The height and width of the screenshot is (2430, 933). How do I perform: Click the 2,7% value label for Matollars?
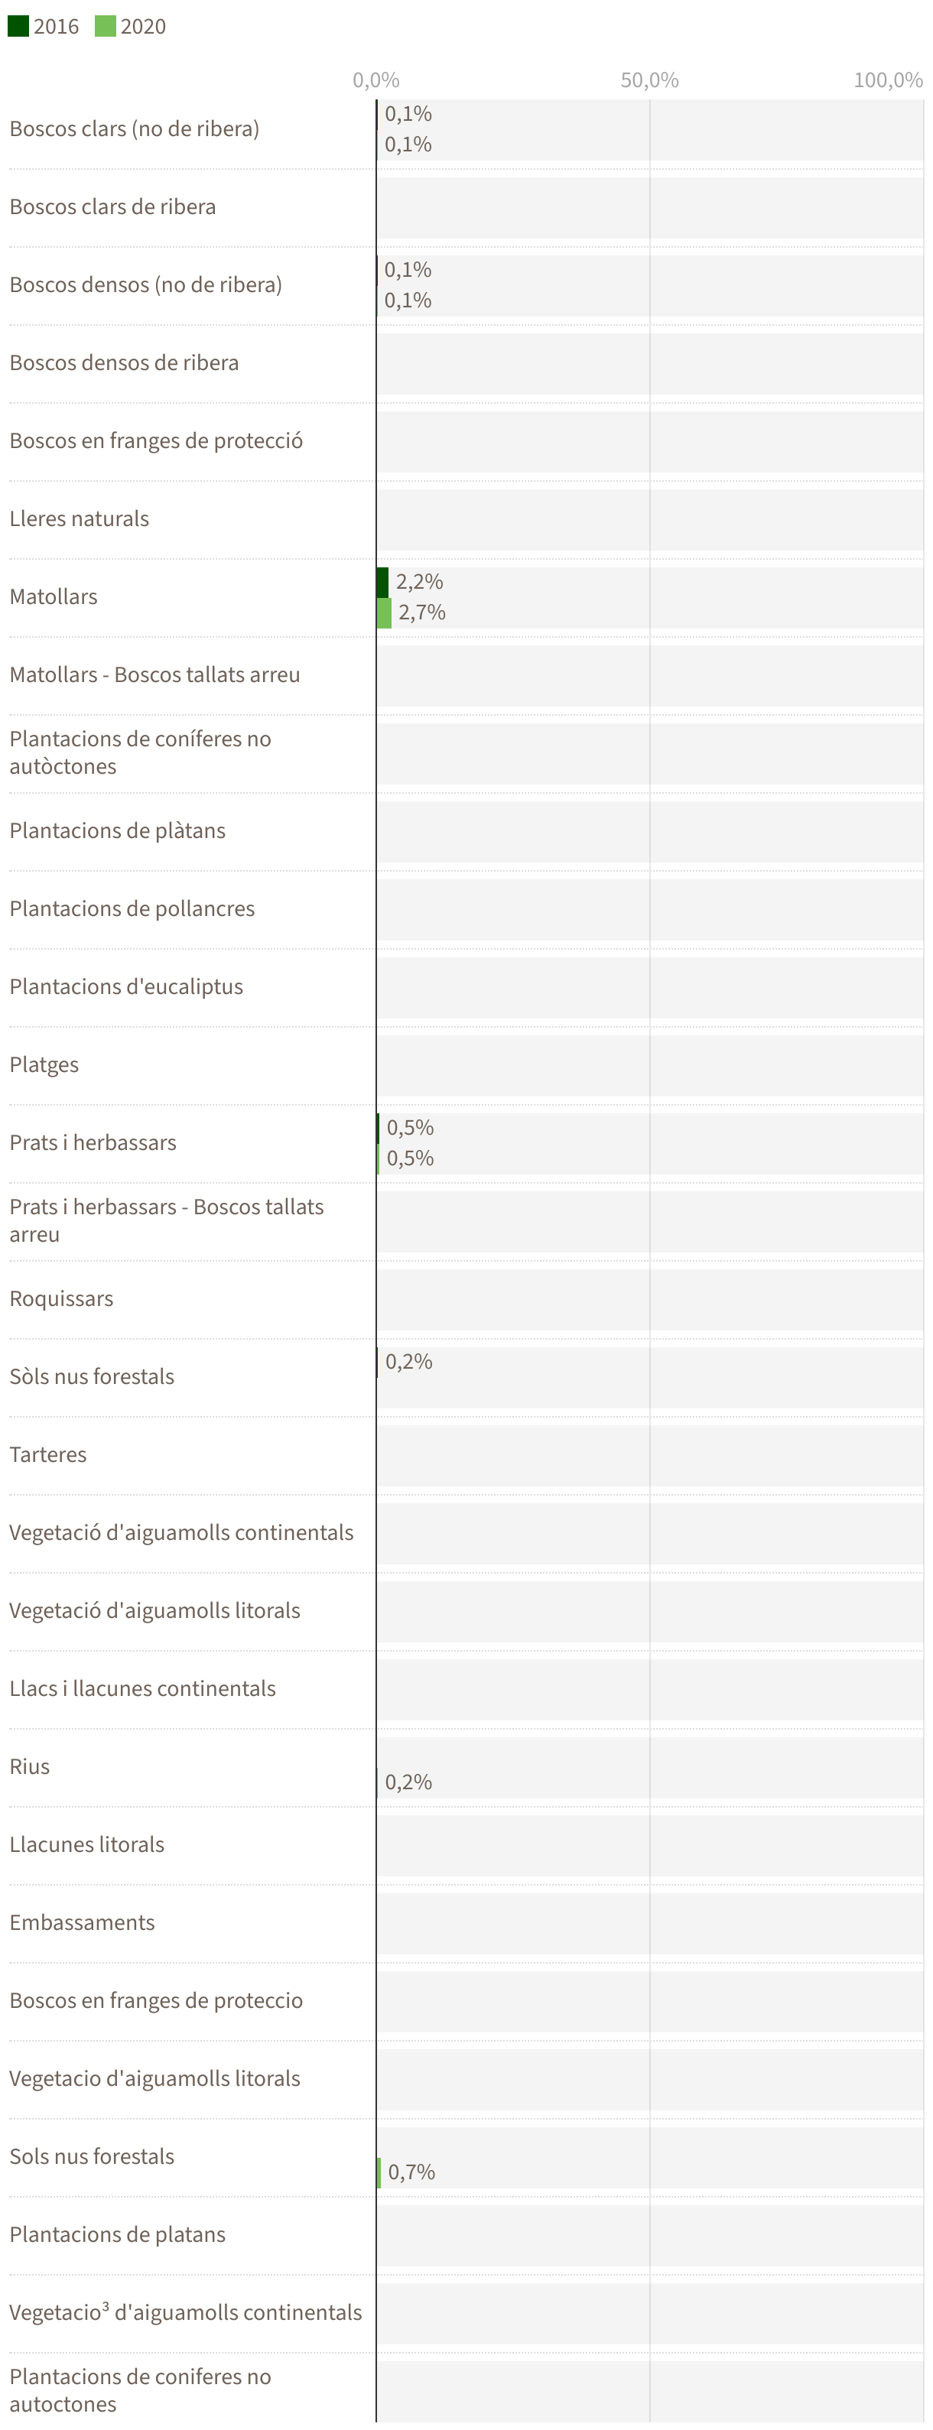421,613
